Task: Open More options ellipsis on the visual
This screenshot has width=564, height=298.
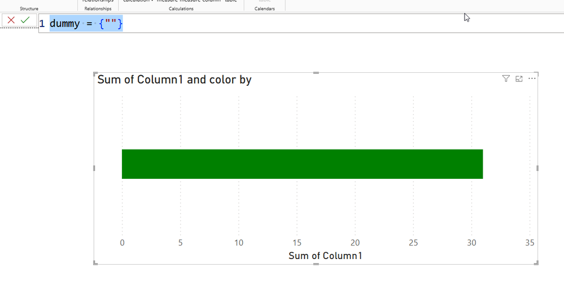Action: (x=532, y=78)
